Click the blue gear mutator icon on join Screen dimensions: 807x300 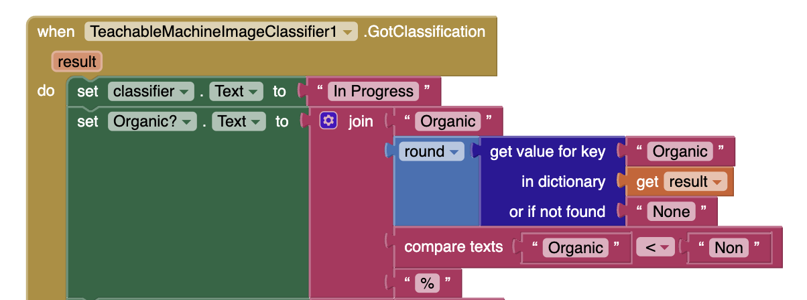[x=328, y=121]
